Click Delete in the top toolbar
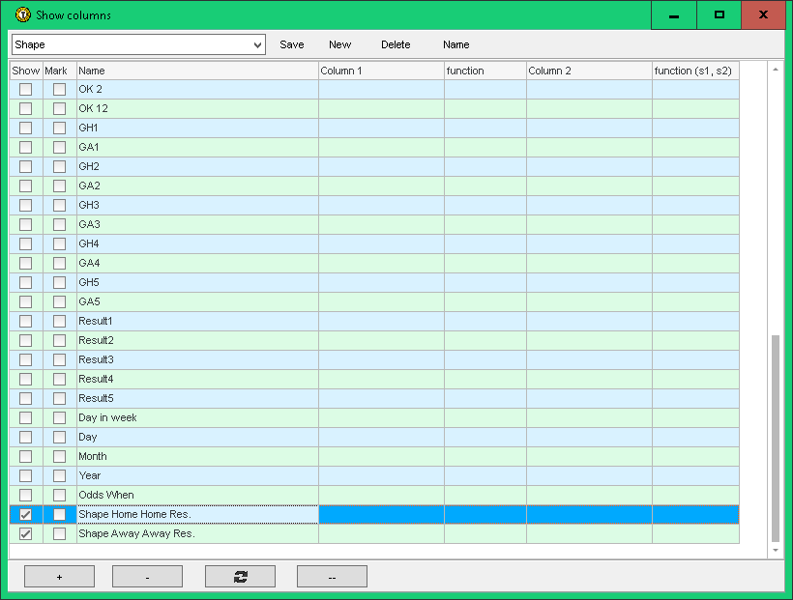 pyautogui.click(x=396, y=45)
